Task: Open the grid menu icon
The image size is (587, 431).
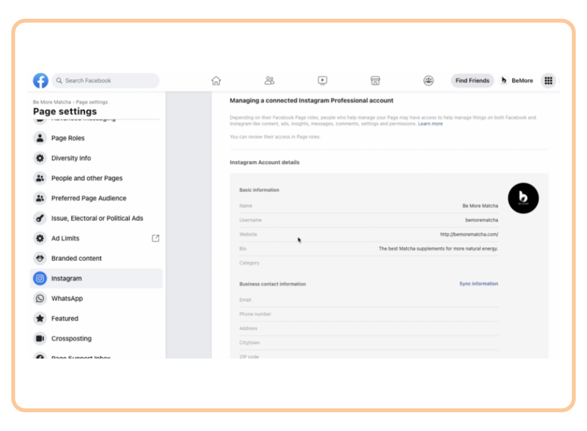Action: [x=548, y=81]
